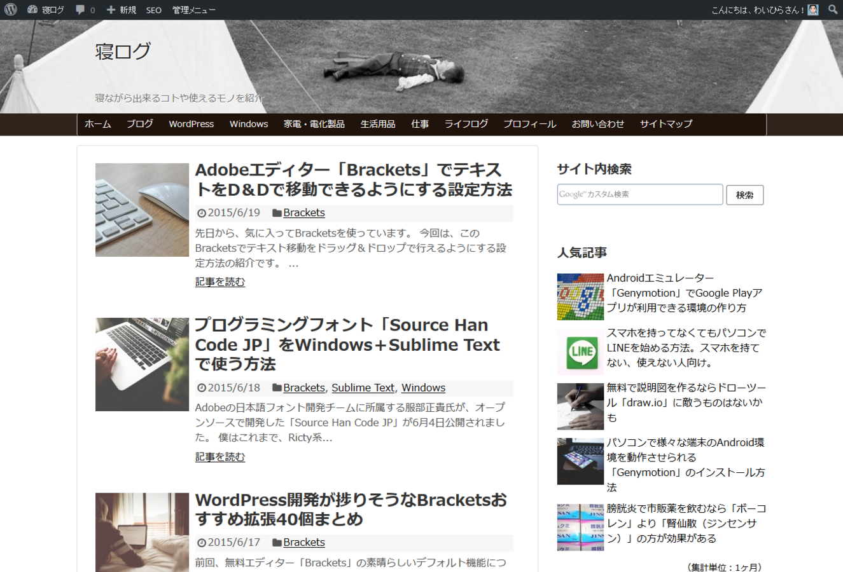The image size is (843, 572).
Task: Open the draw.io popular article link
Action: 686,402
